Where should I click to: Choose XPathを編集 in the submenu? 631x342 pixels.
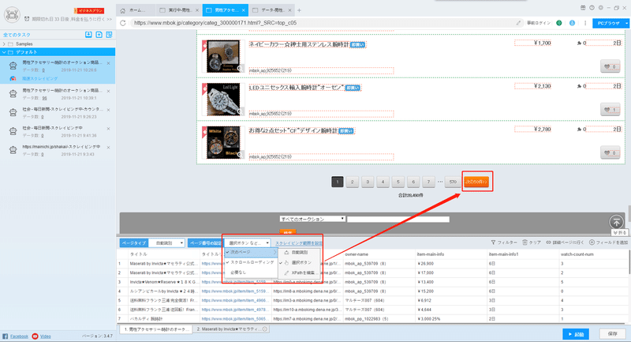pyautogui.click(x=300, y=272)
